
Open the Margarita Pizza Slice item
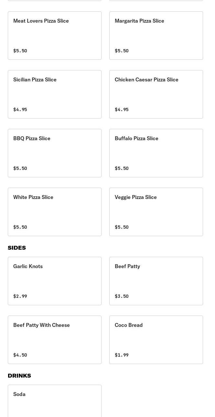point(156,36)
